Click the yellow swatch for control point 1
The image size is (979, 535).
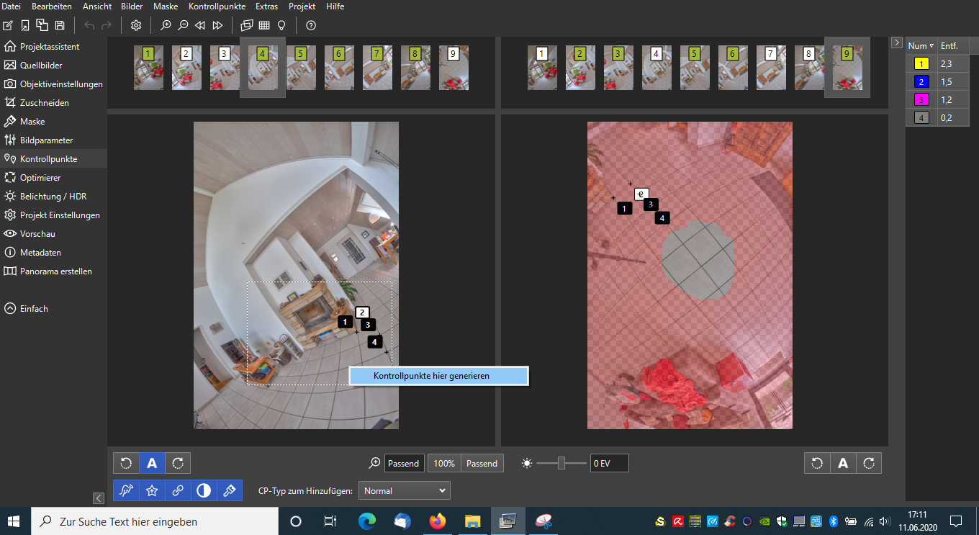point(921,63)
